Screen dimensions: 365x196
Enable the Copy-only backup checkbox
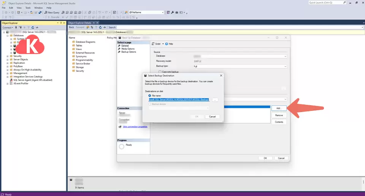point(160,72)
